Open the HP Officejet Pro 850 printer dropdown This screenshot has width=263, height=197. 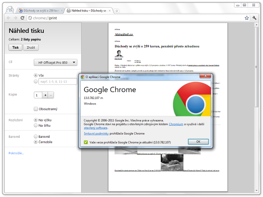click(x=56, y=62)
